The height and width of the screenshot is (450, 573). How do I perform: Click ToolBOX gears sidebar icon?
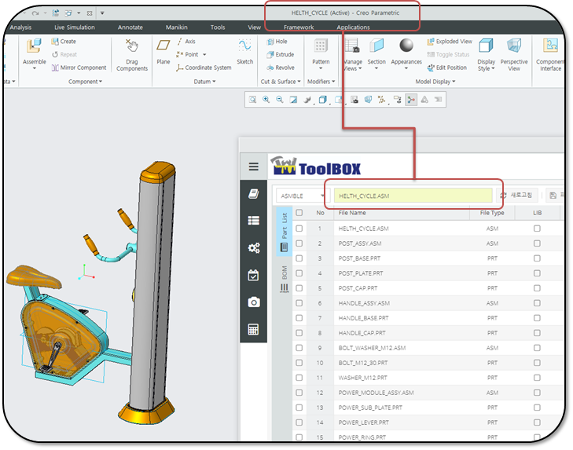click(254, 247)
